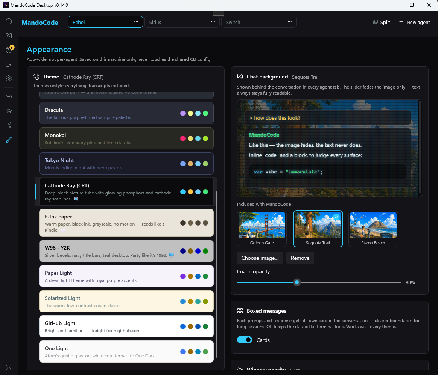The height and width of the screenshot is (375, 438).
Task: Open the music note icon in sidebar
Action: coord(9,125)
